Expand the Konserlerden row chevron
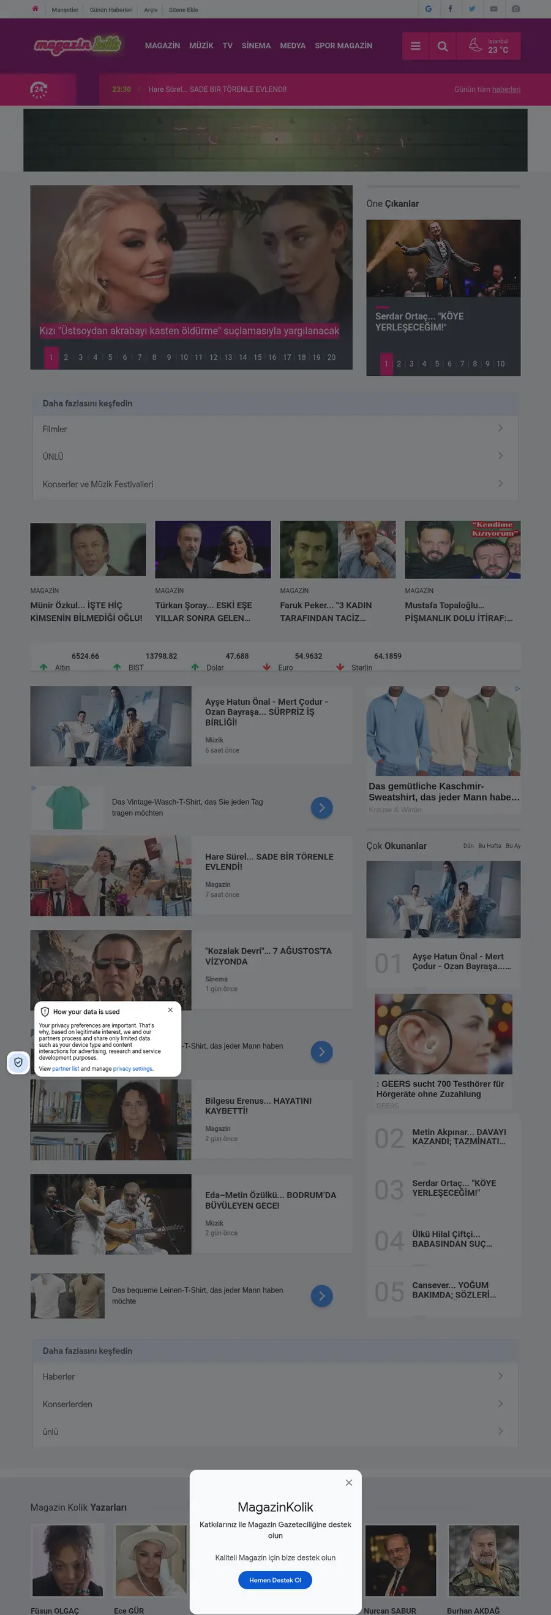This screenshot has height=1615, width=551. pos(500,1403)
